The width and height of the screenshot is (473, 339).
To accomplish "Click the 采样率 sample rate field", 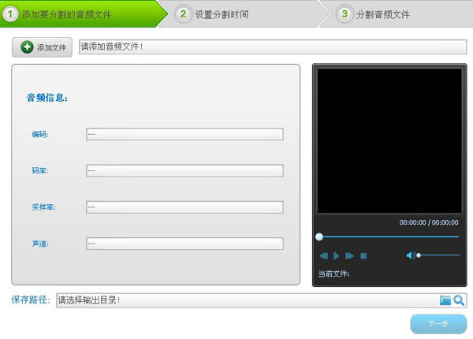I will click(184, 207).
